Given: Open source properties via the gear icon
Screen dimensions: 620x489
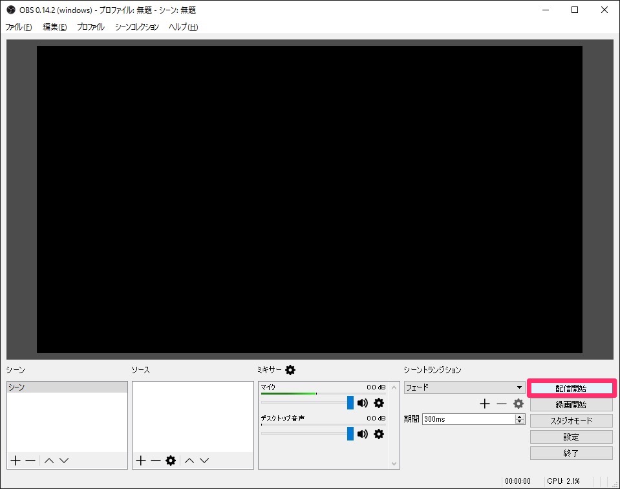Looking at the screenshot, I should point(169,460).
